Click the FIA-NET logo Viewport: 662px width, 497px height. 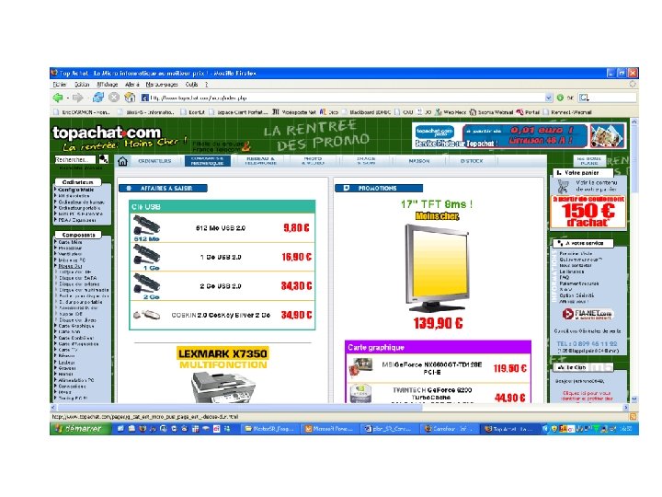(587, 314)
